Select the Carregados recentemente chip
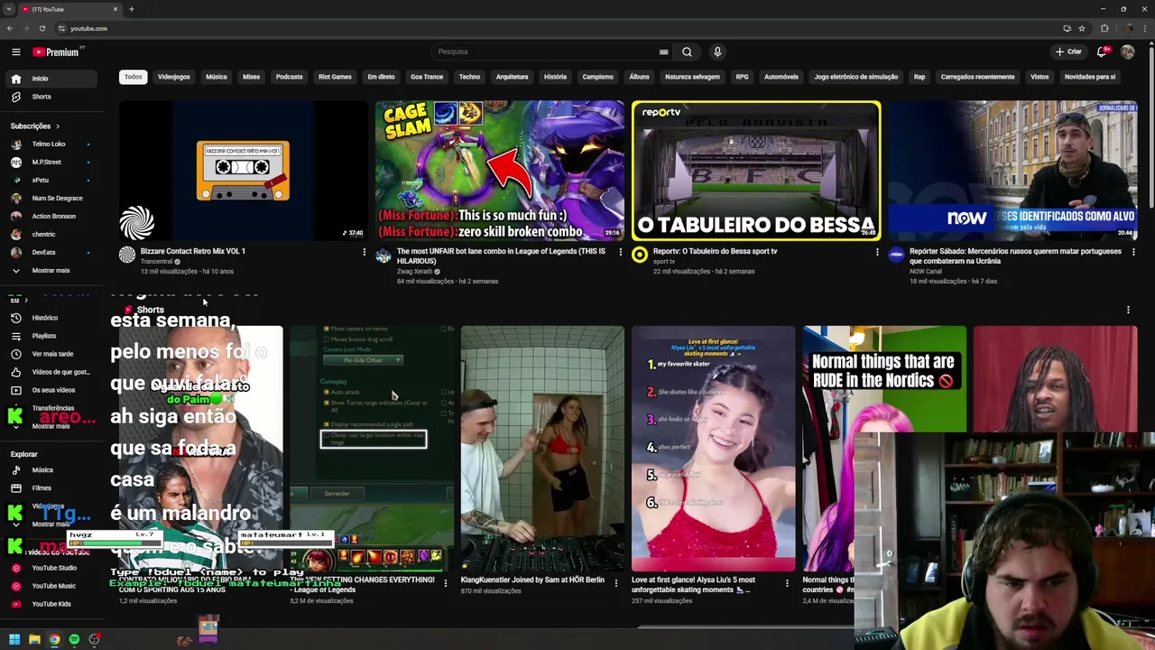This screenshot has height=650, width=1155. click(977, 77)
